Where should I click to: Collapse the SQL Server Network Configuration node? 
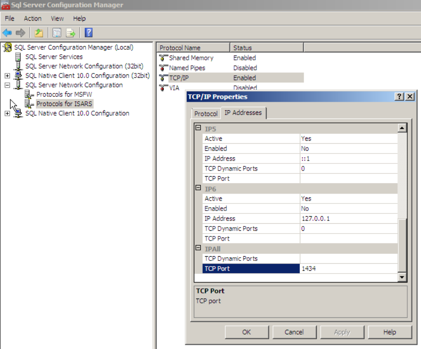click(8, 85)
